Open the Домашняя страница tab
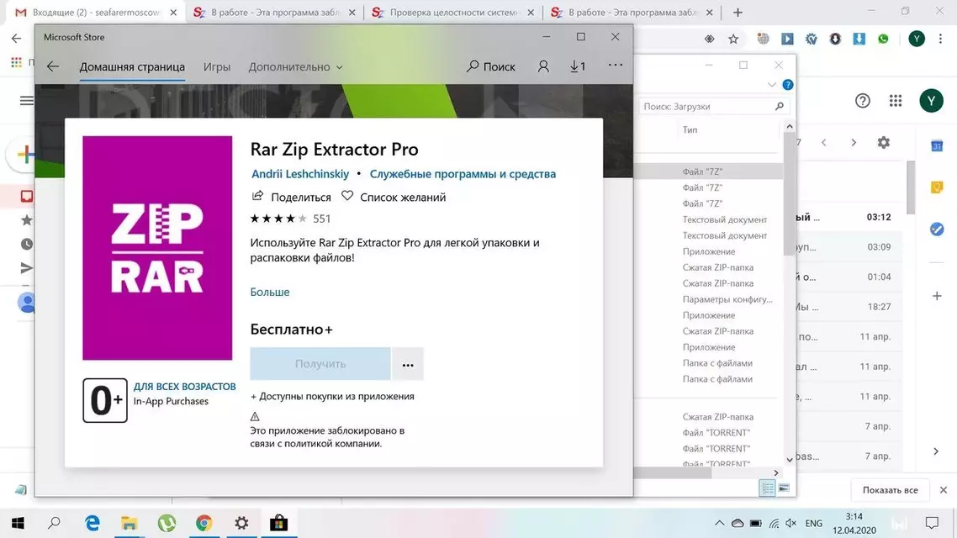This screenshot has height=538, width=957. coord(132,67)
